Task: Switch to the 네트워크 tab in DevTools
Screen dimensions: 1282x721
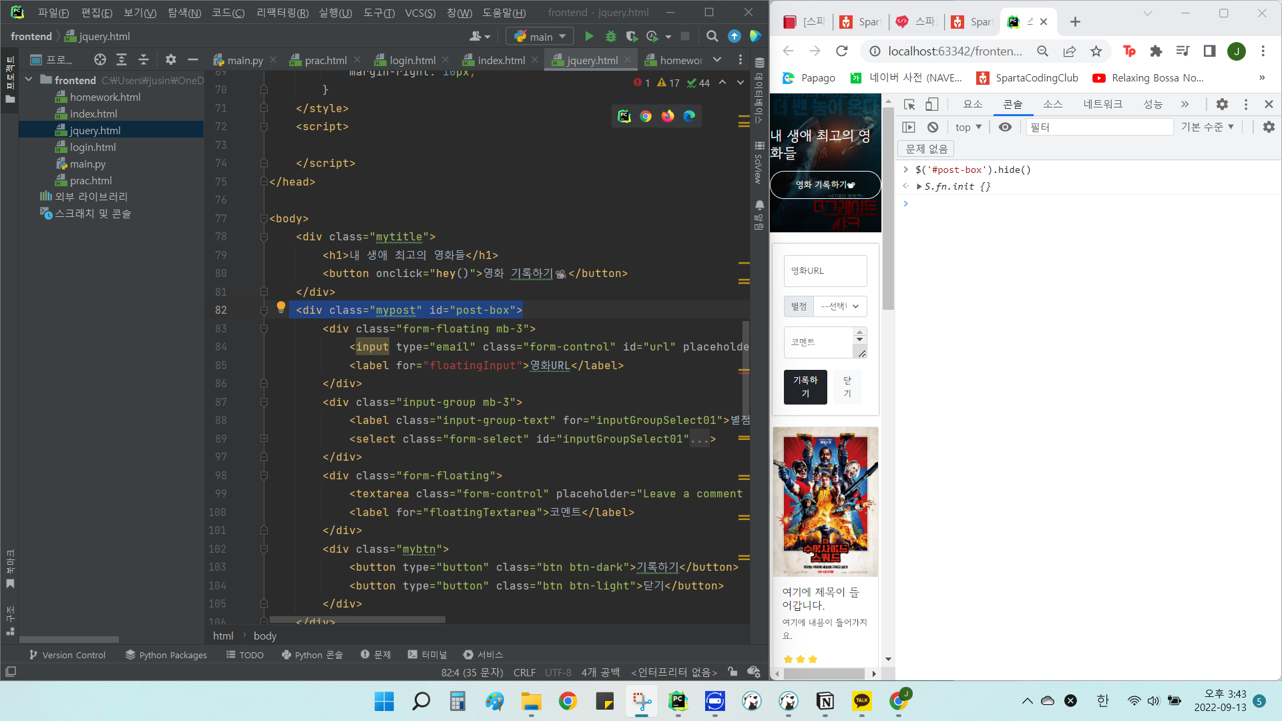Action: point(1102,104)
